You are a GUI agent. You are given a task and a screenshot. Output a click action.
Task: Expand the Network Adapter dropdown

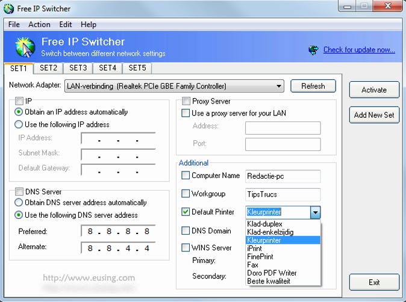(x=279, y=86)
